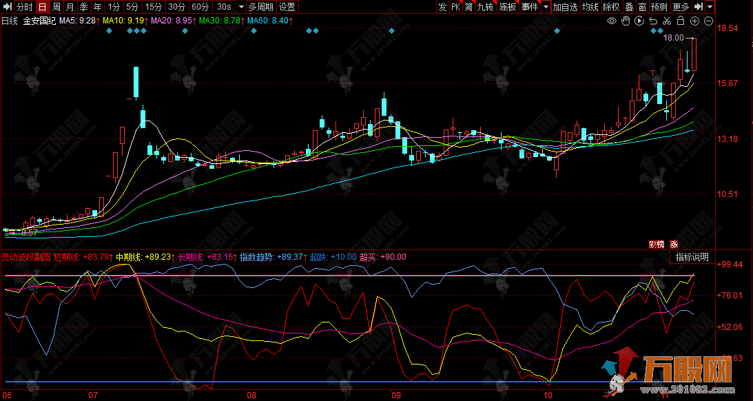The width and height of the screenshot is (753, 401).
Task: Click the circular play replay icon
Action: click(639, 21)
